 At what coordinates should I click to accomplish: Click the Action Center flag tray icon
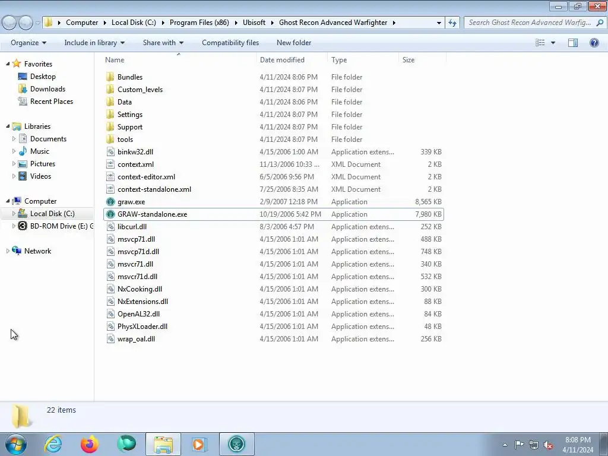519,445
